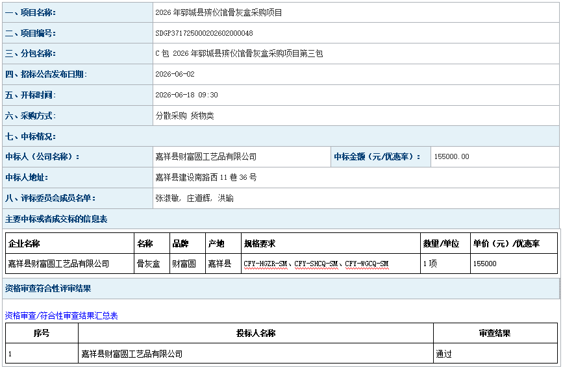Click bid opening time 2026-06-18 09:30
Image resolution: width=563 pixels, height=370 pixels.
(x=187, y=95)
